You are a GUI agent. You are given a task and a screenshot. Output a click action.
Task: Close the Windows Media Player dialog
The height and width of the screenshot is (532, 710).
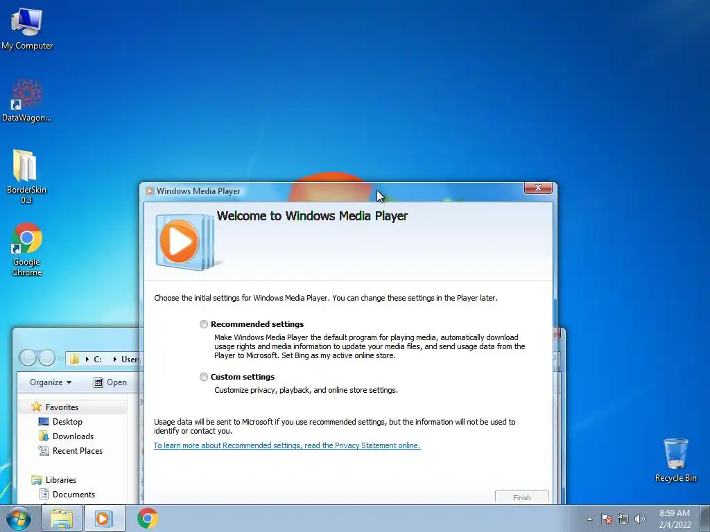coord(538,188)
